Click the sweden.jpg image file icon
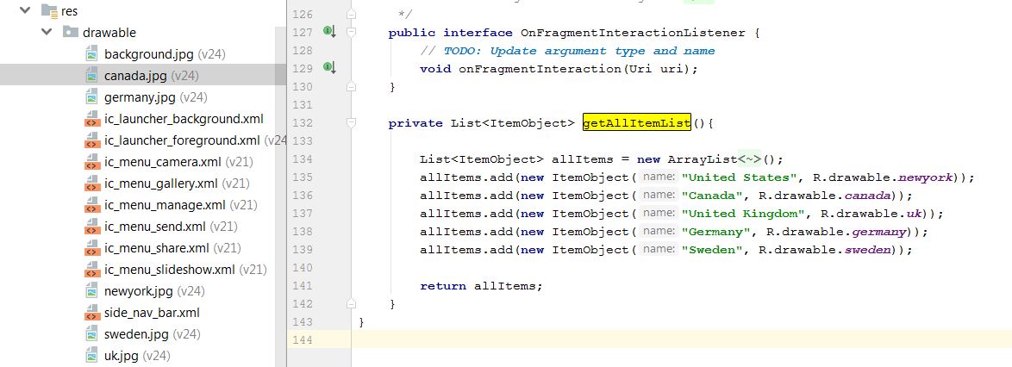Viewport: 1012px width, 367px height. [x=91, y=334]
